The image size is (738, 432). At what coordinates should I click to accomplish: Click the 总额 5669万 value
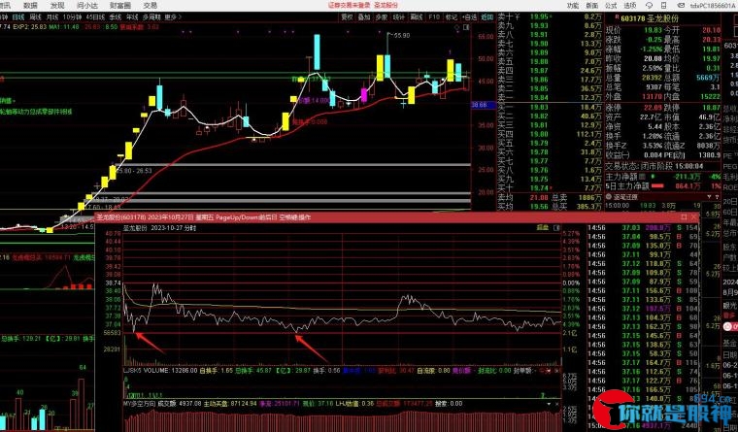[x=707, y=78]
